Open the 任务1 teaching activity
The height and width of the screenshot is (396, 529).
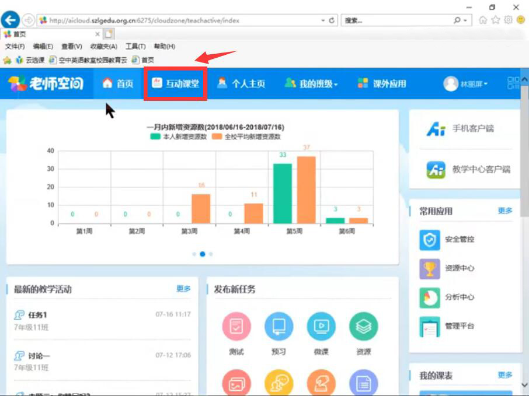coord(37,315)
